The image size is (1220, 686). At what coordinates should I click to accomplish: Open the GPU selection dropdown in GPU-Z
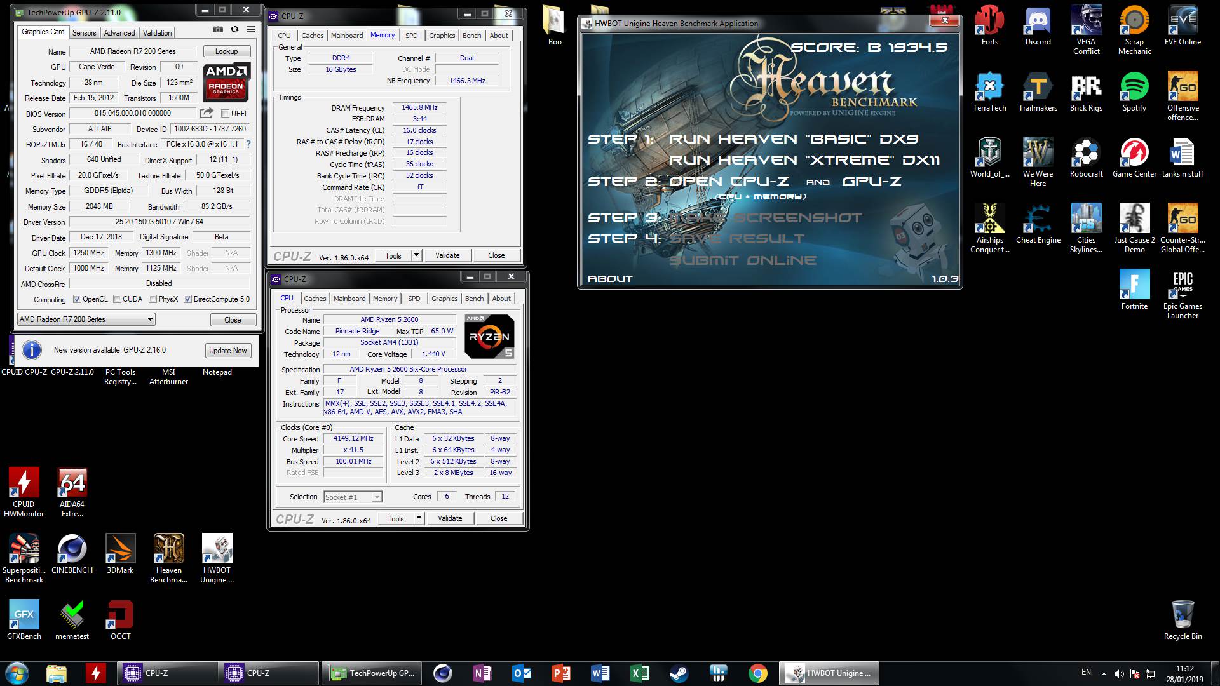[86, 319]
